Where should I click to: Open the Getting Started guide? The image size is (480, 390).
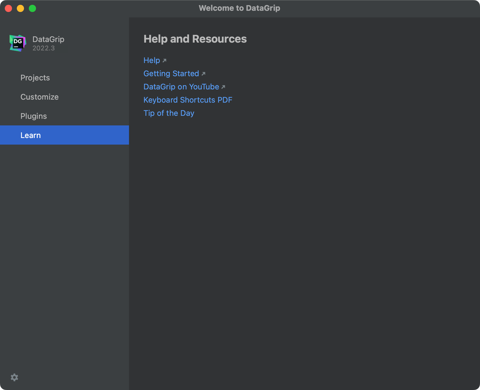(x=171, y=73)
